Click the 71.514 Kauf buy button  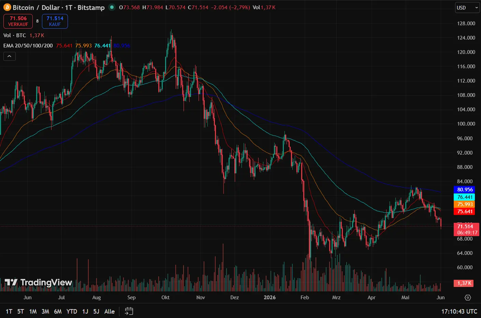pos(55,21)
